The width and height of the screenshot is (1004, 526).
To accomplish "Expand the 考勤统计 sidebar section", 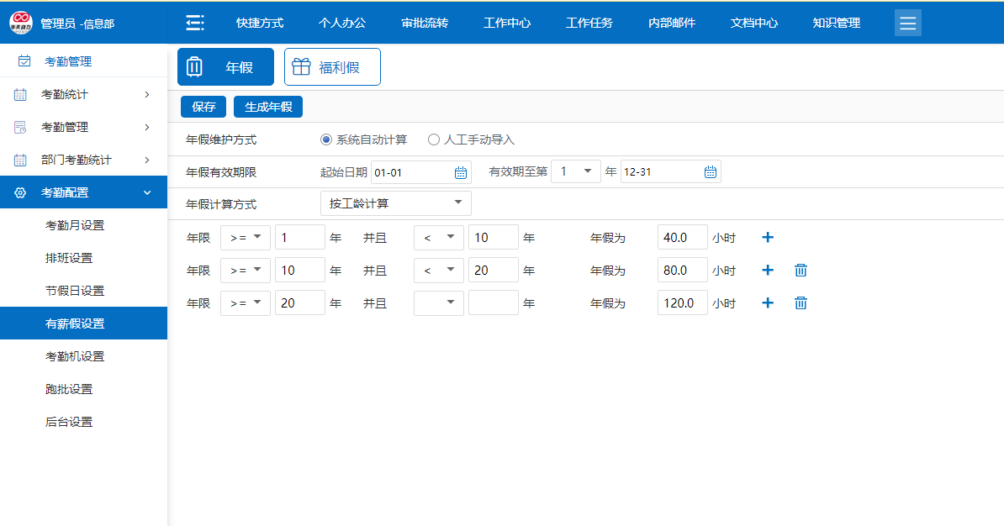I will tap(83, 94).
